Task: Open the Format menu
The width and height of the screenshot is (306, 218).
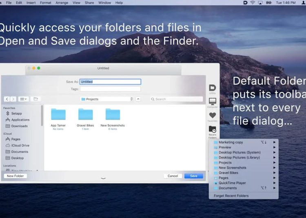Action: (x=46, y=3)
